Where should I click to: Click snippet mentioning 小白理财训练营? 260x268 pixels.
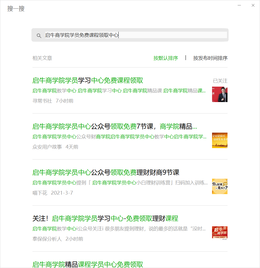click(x=120, y=183)
